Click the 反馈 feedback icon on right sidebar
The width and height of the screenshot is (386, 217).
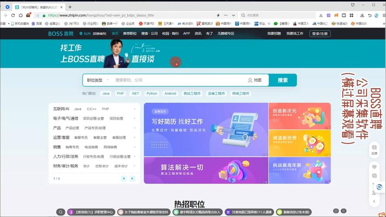[374, 149]
